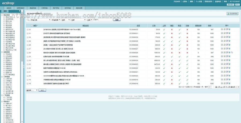Open user comments tab
The height and width of the screenshot is (123, 241).
(x=56, y=8)
